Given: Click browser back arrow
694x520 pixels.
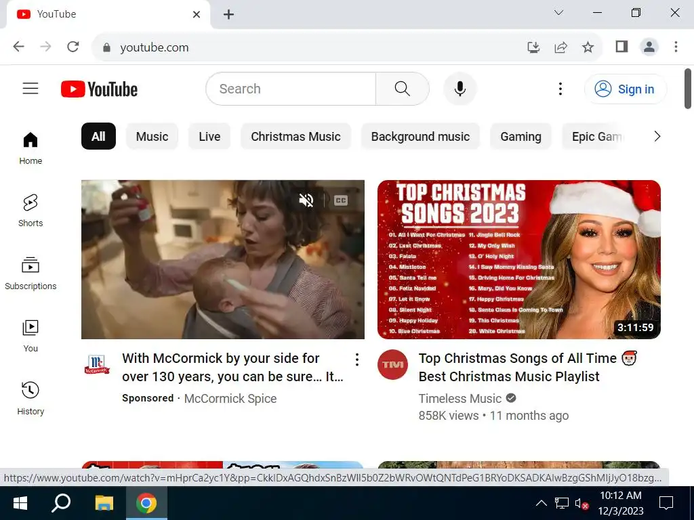Looking at the screenshot, I should (x=18, y=47).
